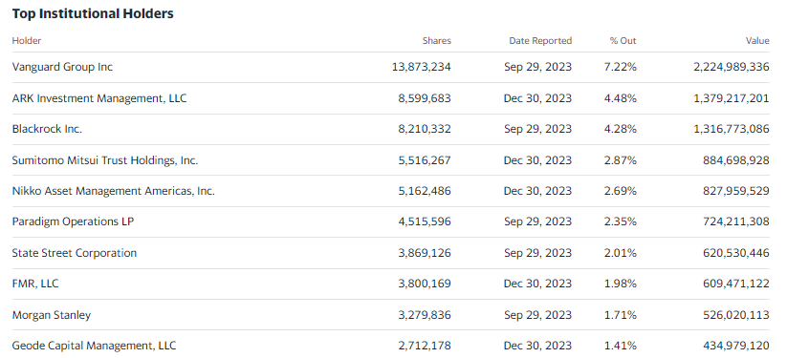The width and height of the screenshot is (787, 358).
Task: Click ARK's value 1,379,217,201
Action: point(732,98)
